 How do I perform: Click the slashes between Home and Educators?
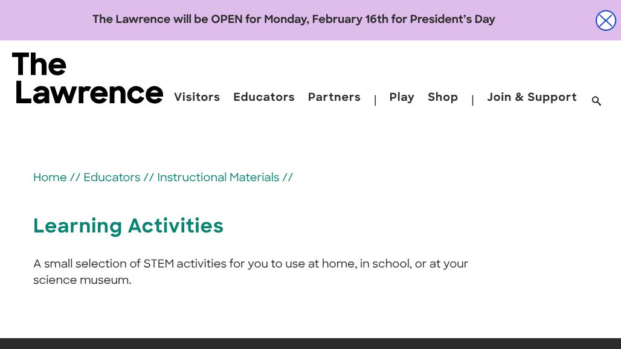pyautogui.click(x=75, y=178)
